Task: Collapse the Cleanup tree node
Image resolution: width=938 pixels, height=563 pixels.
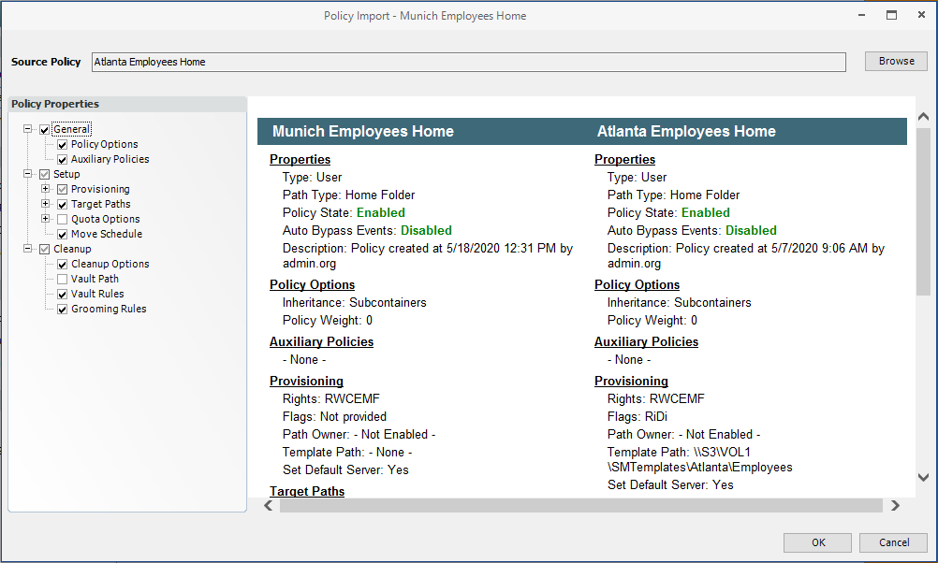Action: 28,250
